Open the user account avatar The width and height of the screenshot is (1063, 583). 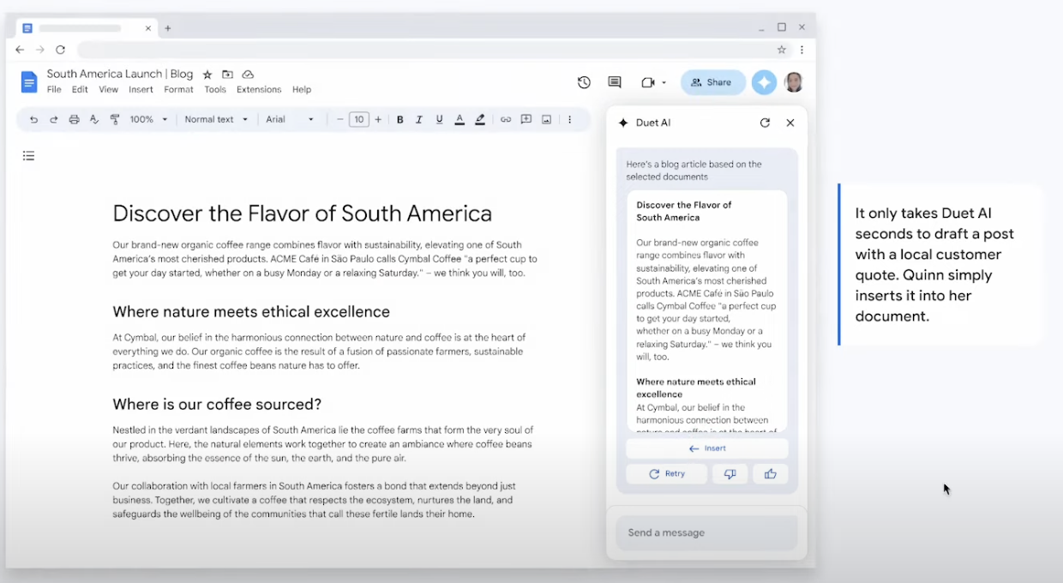[794, 82]
